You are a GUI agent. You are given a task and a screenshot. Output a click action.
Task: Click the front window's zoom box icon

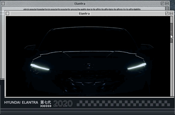pos(167,13)
